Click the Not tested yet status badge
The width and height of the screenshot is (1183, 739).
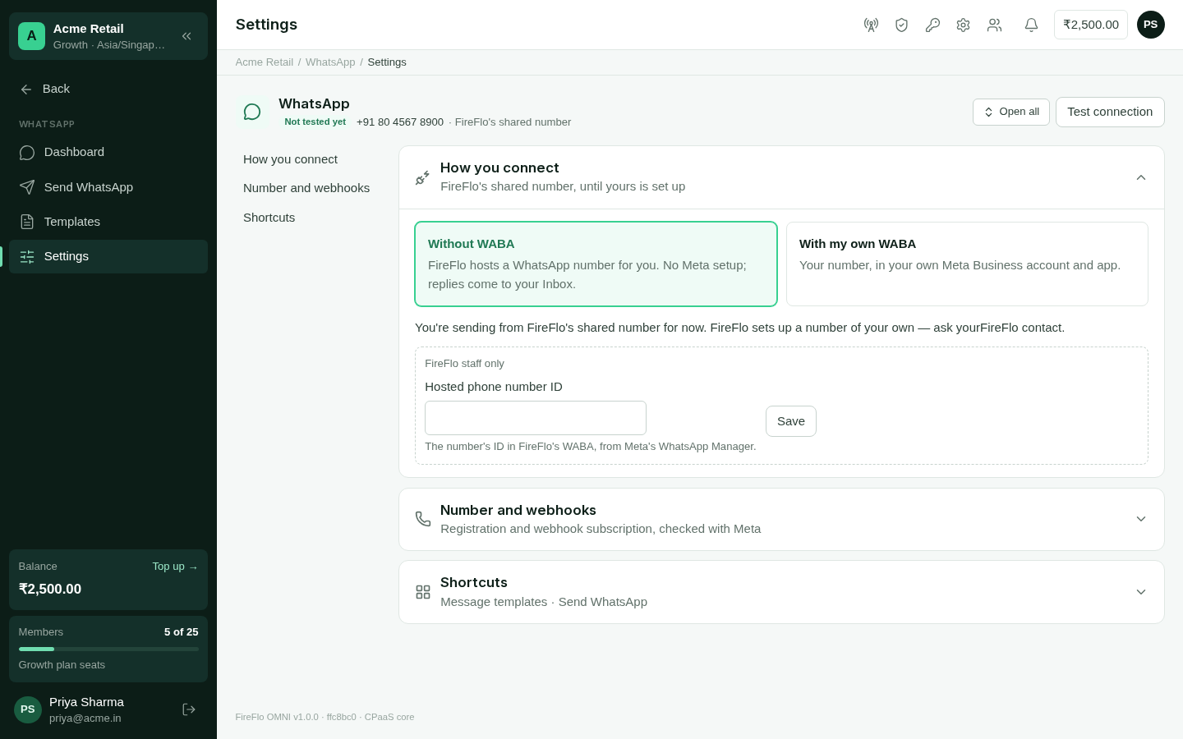click(x=315, y=122)
